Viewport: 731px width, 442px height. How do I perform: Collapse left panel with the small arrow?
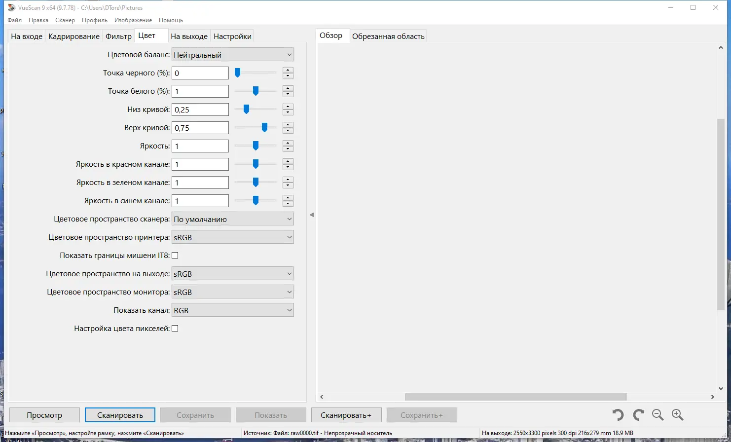coord(312,215)
